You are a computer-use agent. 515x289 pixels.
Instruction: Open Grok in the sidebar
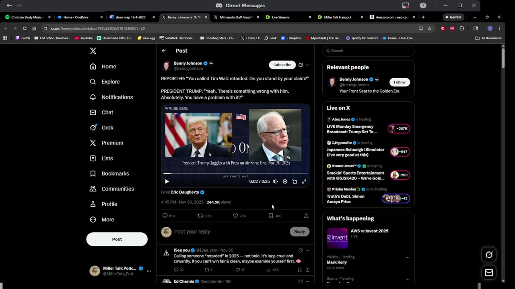tap(101, 128)
